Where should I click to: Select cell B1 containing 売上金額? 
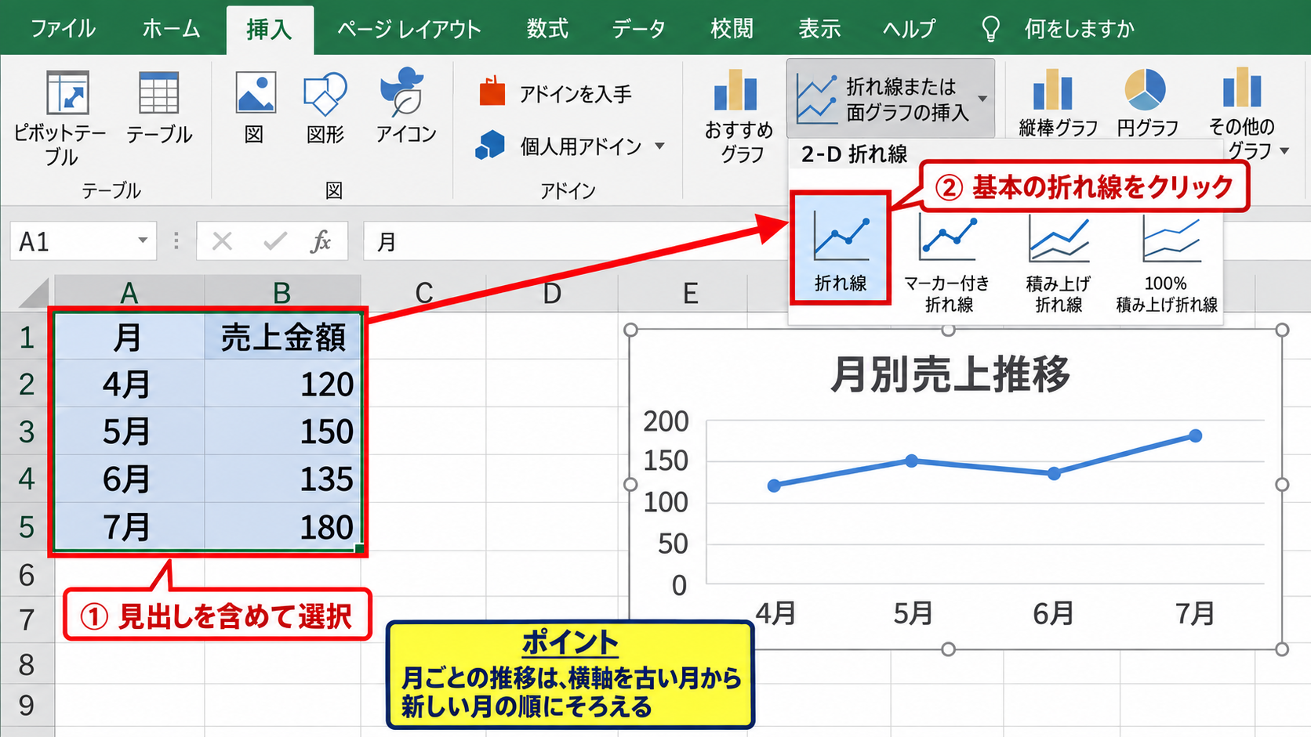283,337
